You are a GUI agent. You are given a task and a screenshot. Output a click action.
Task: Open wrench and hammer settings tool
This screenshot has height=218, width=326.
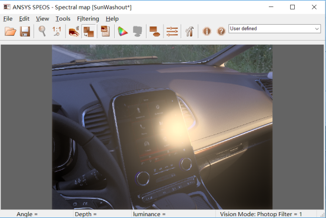(x=189, y=31)
